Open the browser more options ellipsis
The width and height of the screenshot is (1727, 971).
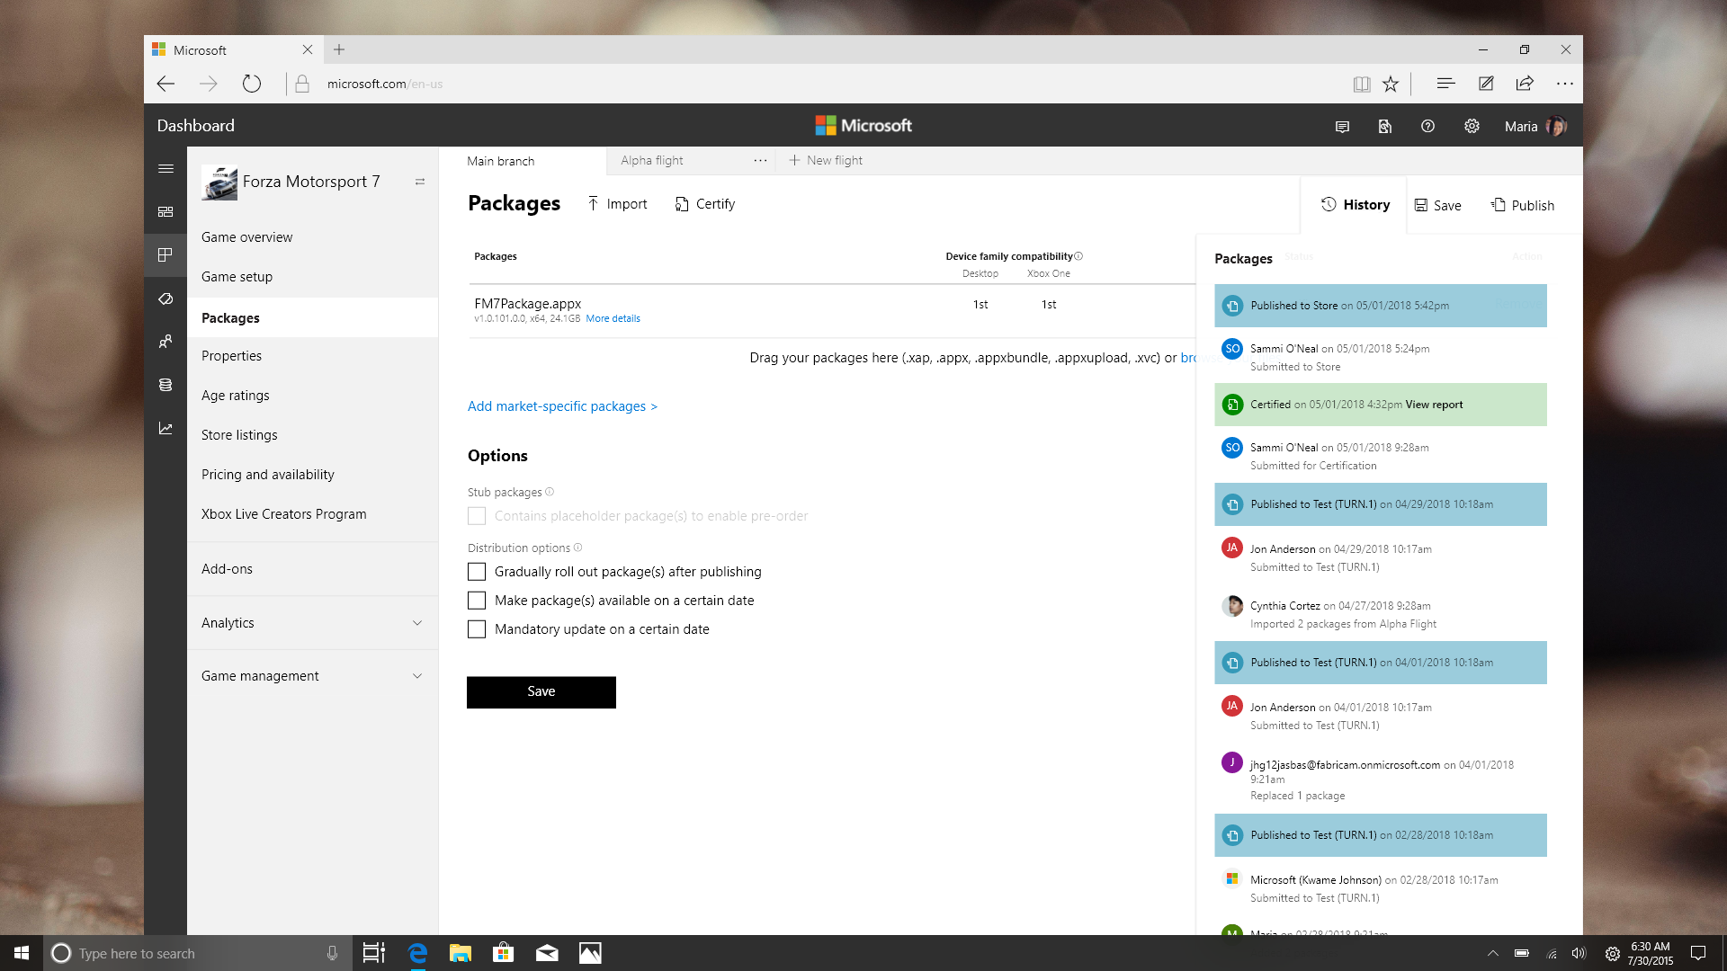pos(1565,84)
